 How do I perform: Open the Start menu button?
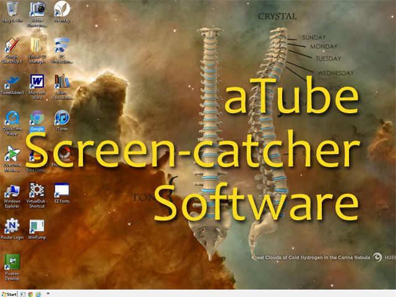[x=9, y=294]
